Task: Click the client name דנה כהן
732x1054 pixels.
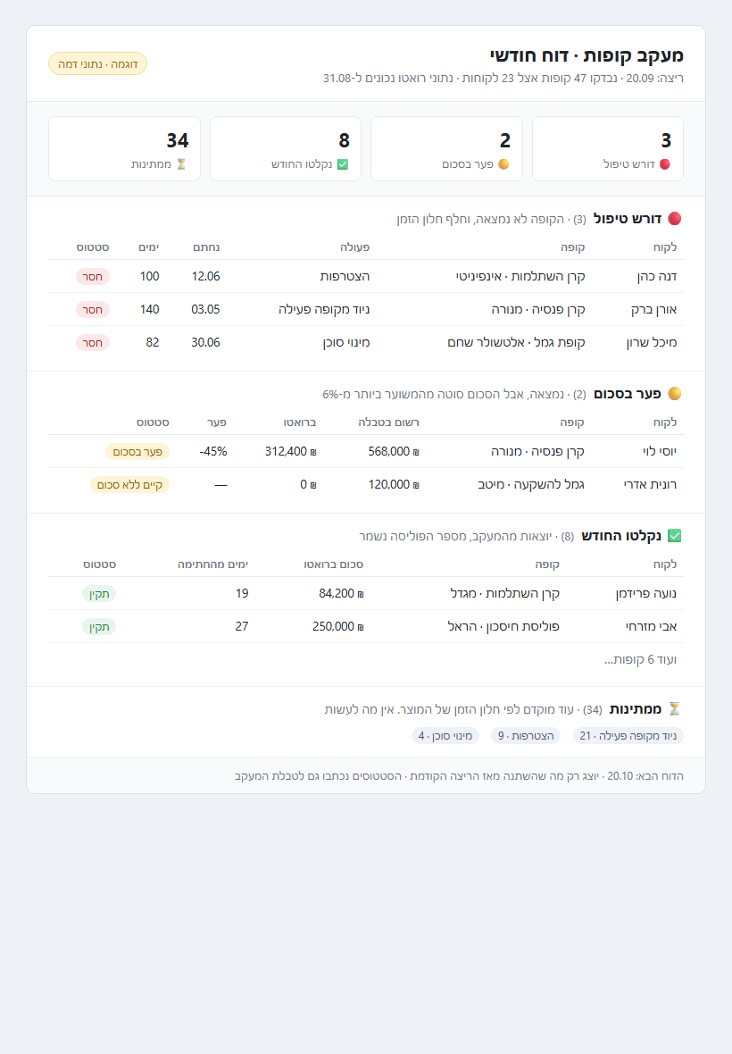Action: [x=657, y=276]
